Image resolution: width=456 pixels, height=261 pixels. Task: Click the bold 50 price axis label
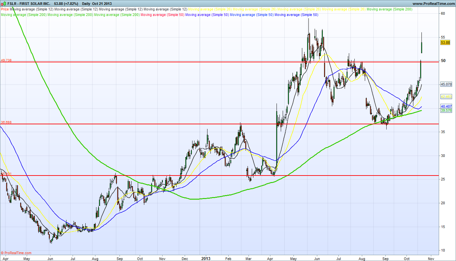pos(443,61)
